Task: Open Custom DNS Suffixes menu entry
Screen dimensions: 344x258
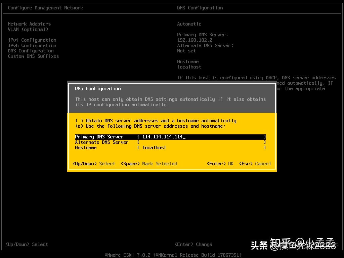Action: [x=33, y=56]
